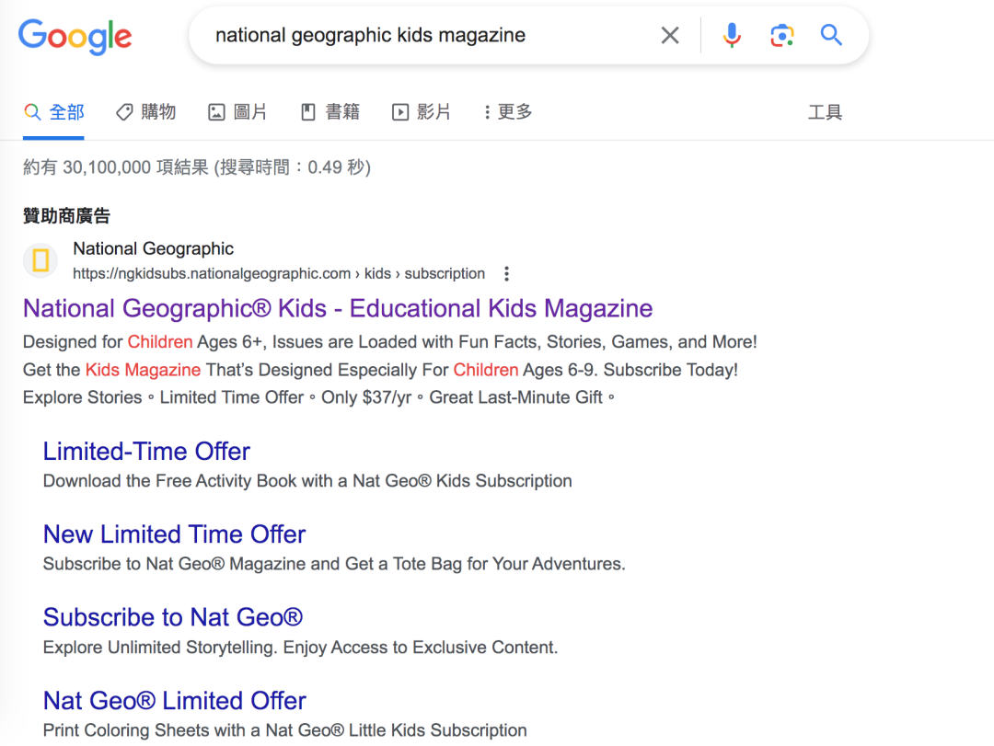Click the tag icon beside 購物
This screenshot has width=994, height=746.
click(124, 112)
